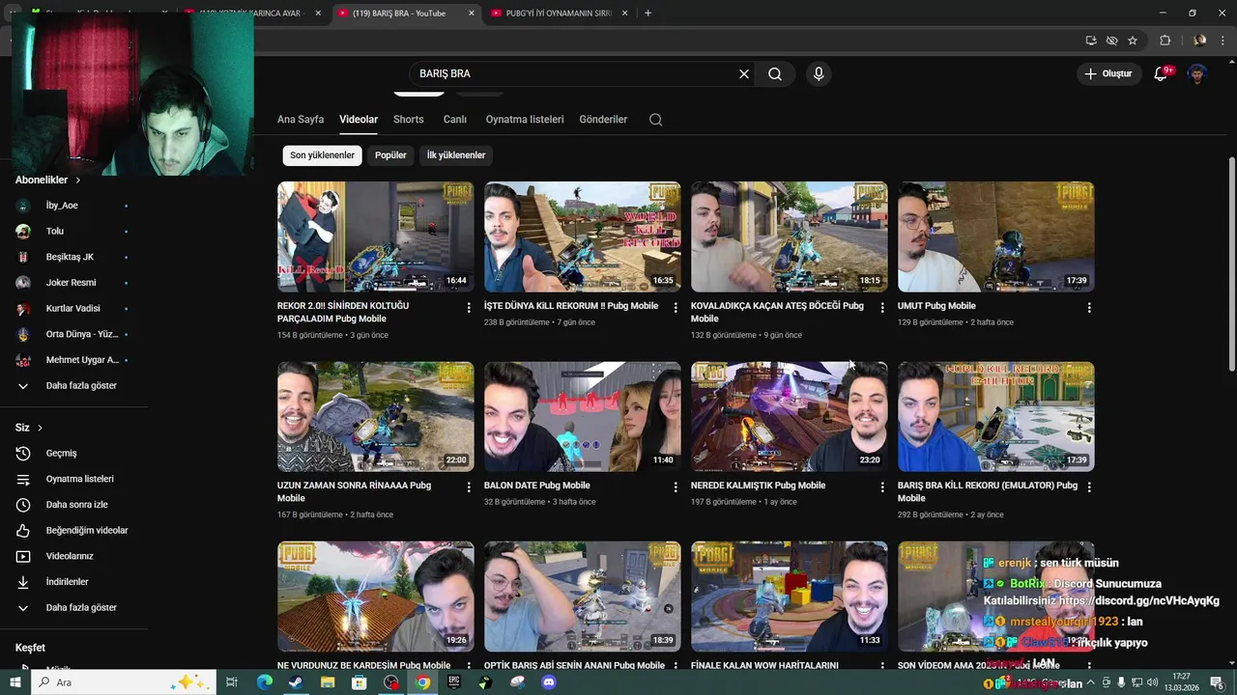
Task: Open Discord from the Windows taskbar
Action: [x=549, y=682]
